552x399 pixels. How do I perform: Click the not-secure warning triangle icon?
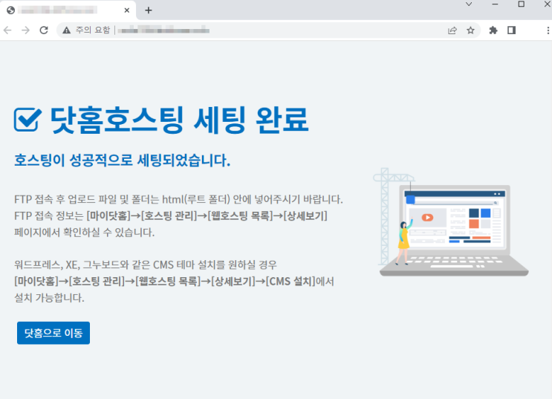(66, 30)
